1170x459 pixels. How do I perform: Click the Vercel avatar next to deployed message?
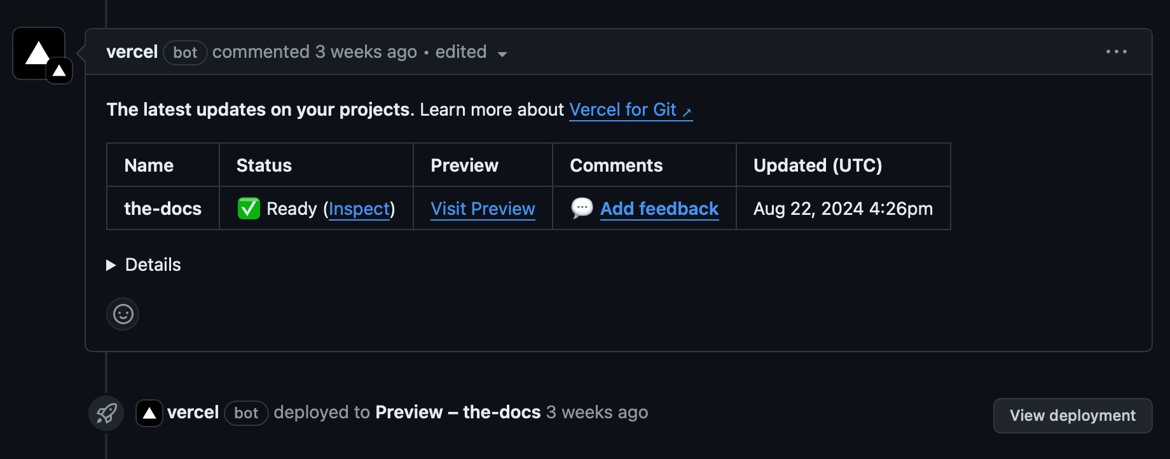tap(149, 413)
